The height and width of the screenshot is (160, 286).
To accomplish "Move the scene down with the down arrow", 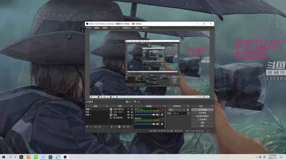I will pos(100,127).
